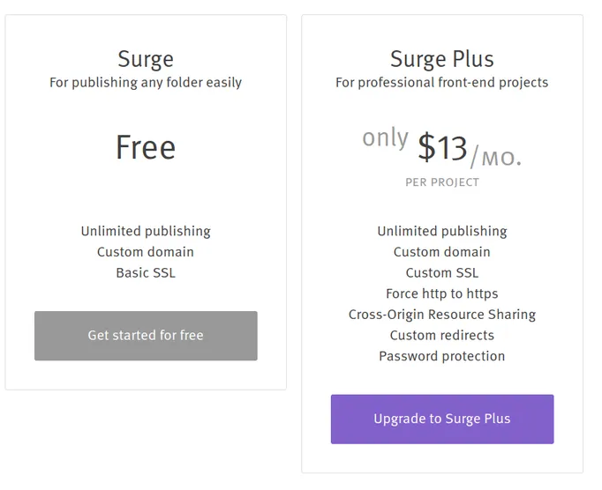602x490 pixels.
Task: Click the Cross-Origin Resource Sharing feature
Action: tap(442, 315)
